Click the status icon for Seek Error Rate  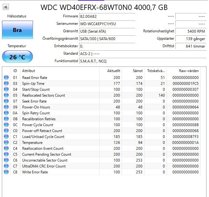pyautogui.click(x=6, y=101)
